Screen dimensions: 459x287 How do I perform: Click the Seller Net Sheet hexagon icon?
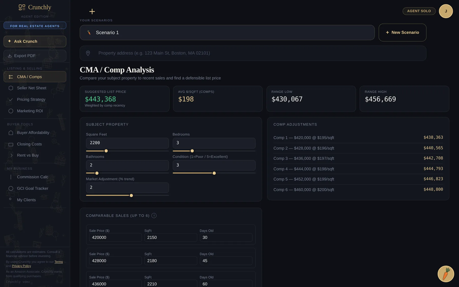point(11,88)
